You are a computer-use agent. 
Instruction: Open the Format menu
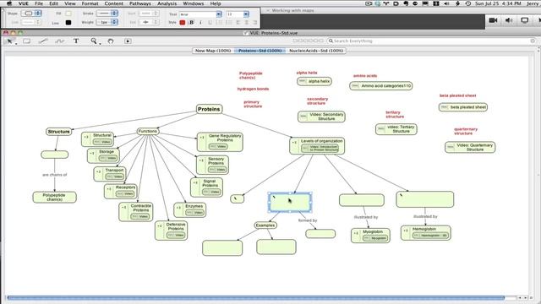pos(90,3)
